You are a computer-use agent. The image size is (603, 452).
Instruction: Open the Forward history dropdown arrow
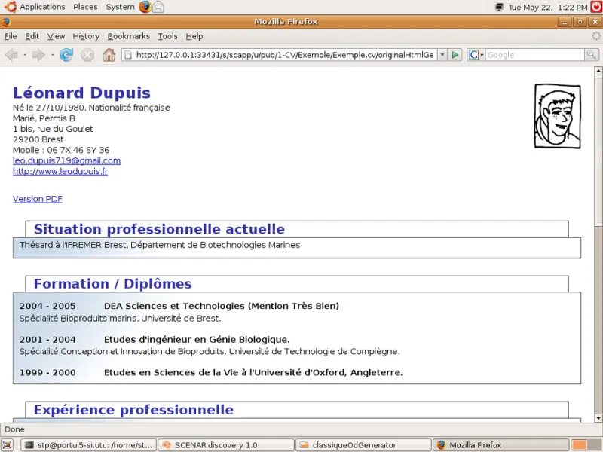(52, 55)
